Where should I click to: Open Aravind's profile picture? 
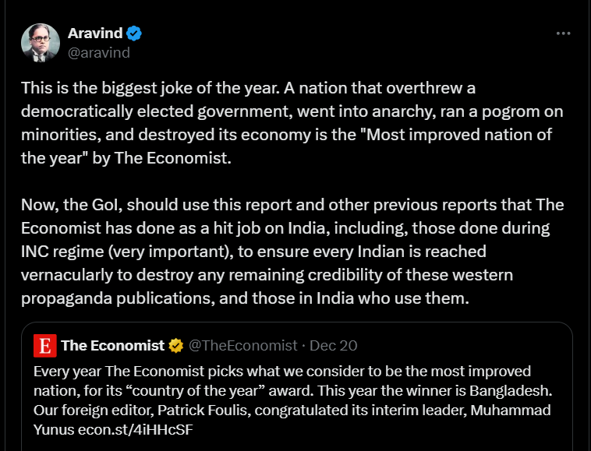coord(41,43)
